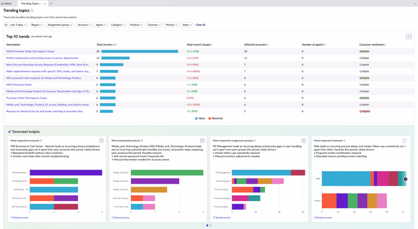Click info icon beside Most impacted accounts
The image size is (418, 229).
(41, 141)
